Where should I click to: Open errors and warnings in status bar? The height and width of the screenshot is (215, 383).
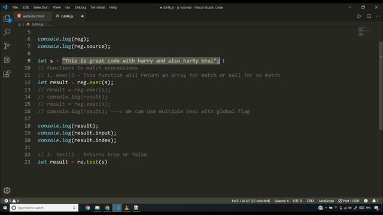(x=12, y=201)
